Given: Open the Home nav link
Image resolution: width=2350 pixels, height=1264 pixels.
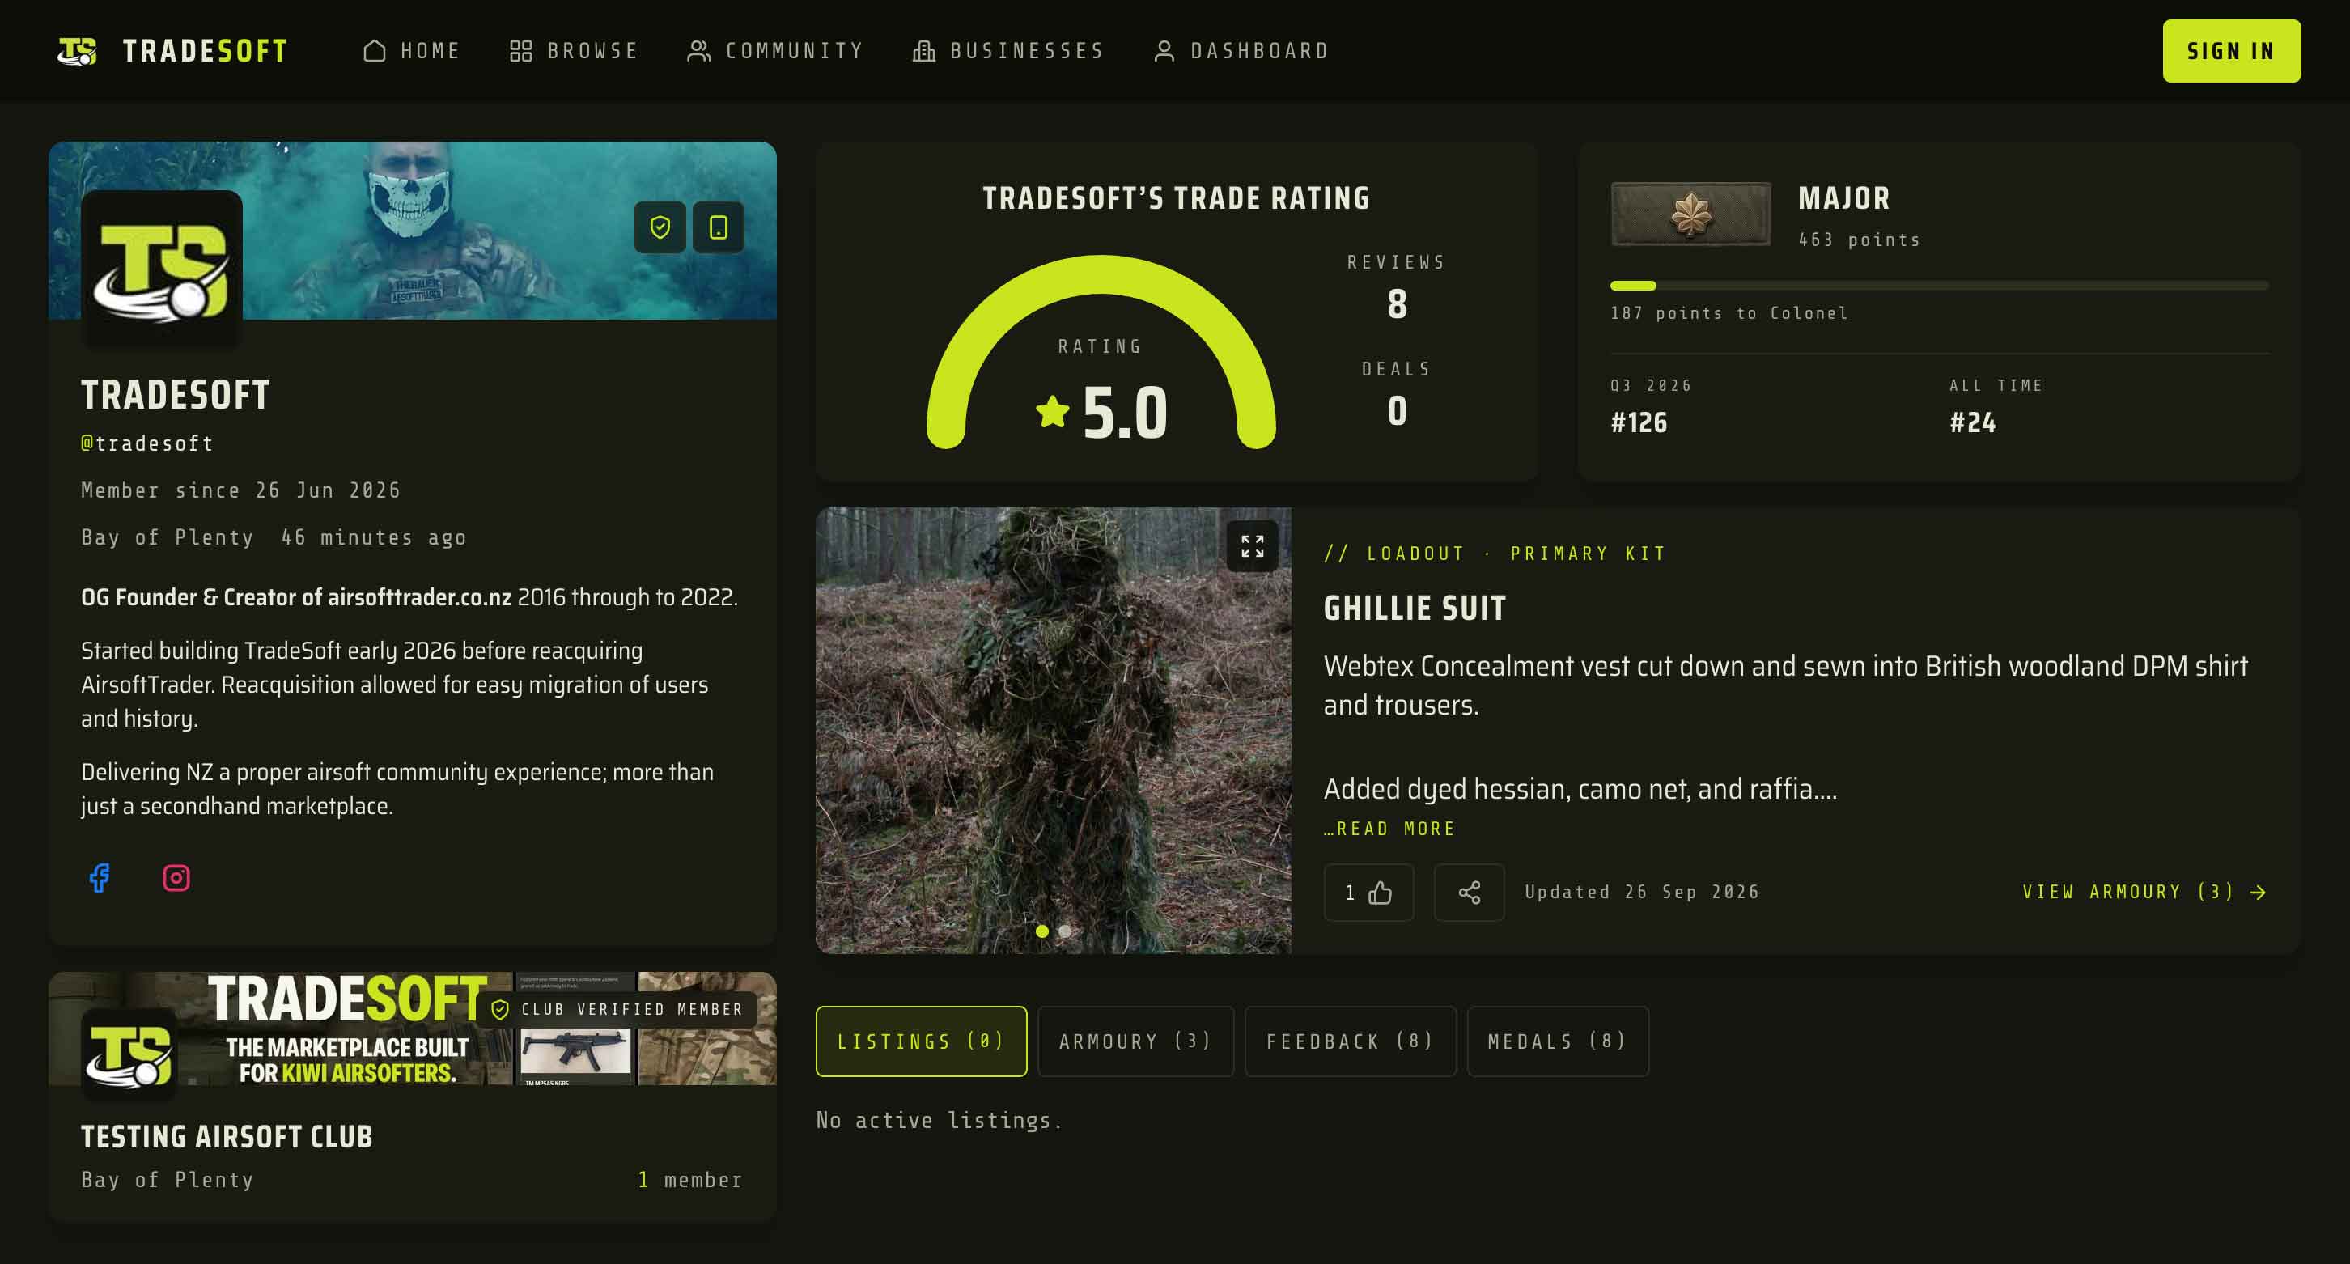Looking at the screenshot, I should tap(411, 51).
